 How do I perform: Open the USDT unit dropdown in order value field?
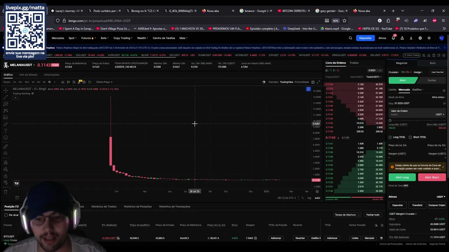tap(440, 114)
